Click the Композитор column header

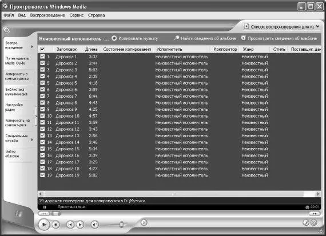(225, 49)
